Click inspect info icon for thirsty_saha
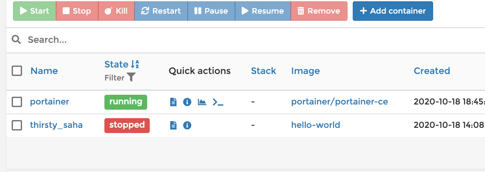Image resolution: width=485 pixels, height=172 pixels. [187, 125]
